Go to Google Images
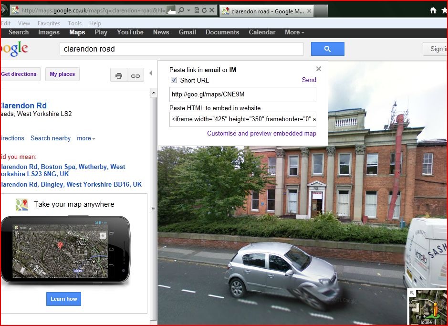Screen dimensions: 448x326 pyautogui.click(x=49, y=32)
